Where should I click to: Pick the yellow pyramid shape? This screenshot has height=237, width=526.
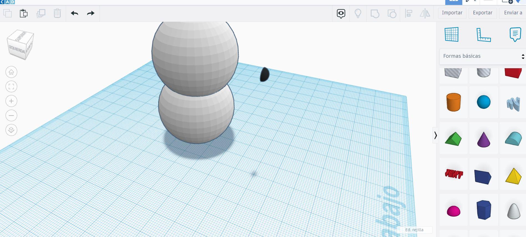514,176
